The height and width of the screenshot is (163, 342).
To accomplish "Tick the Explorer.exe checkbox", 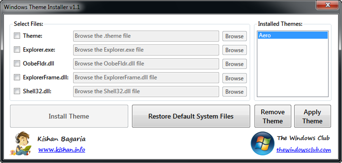I will 17,50.
